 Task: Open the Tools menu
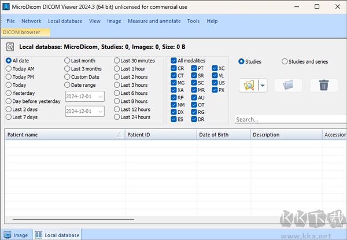pyautogui.click(x=193, y=21)
